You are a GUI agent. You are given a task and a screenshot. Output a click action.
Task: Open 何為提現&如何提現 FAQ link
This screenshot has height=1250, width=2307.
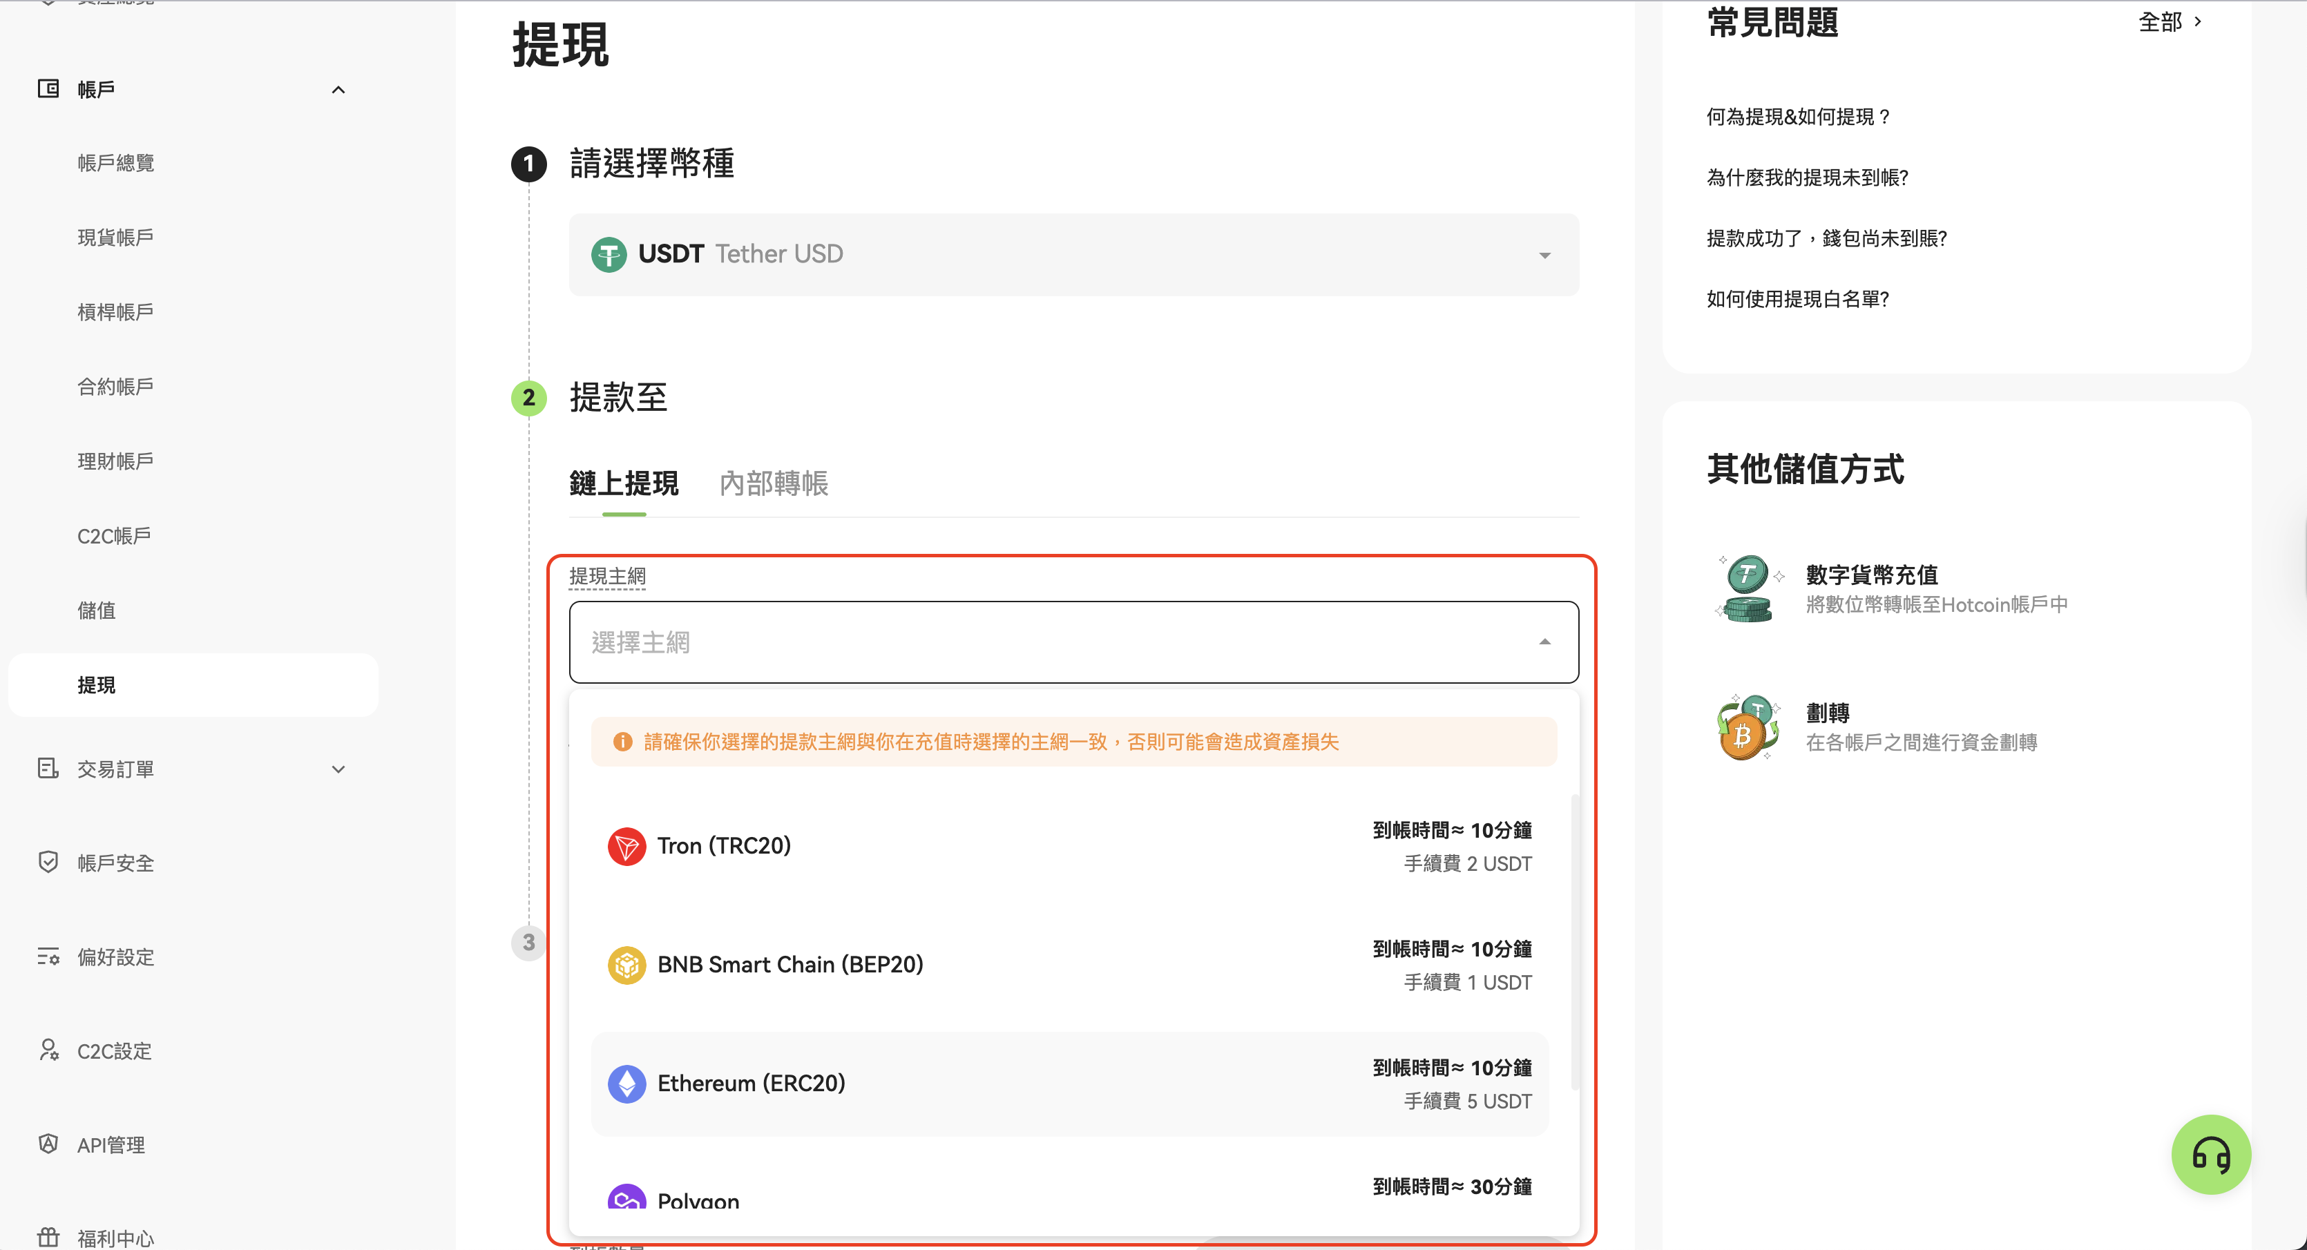pyautogui.click(x=1797, y=117)
